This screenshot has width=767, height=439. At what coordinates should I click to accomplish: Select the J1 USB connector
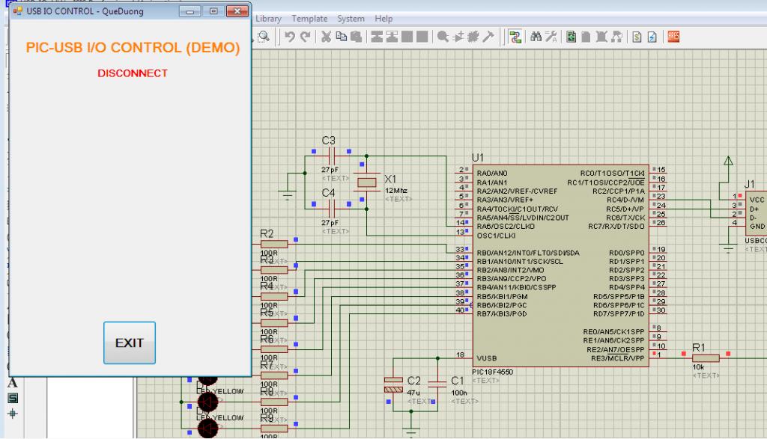(x=757, y=213)
